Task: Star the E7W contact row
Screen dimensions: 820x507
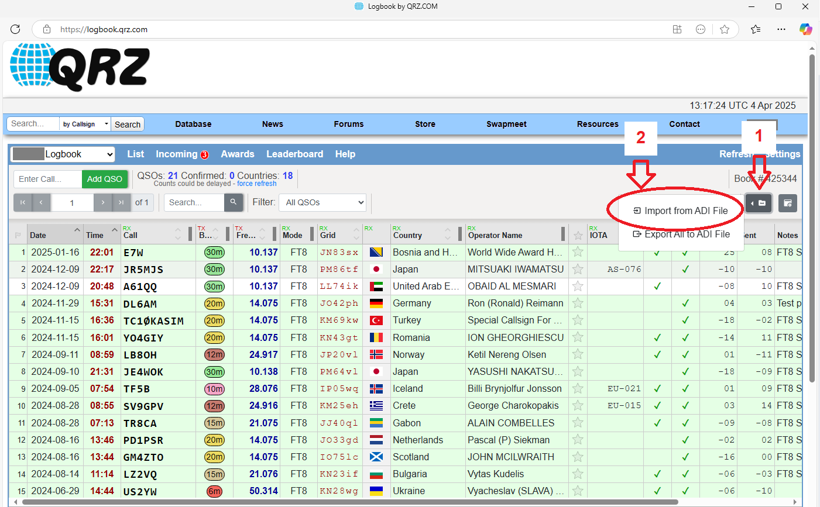Action: [578, 252]
